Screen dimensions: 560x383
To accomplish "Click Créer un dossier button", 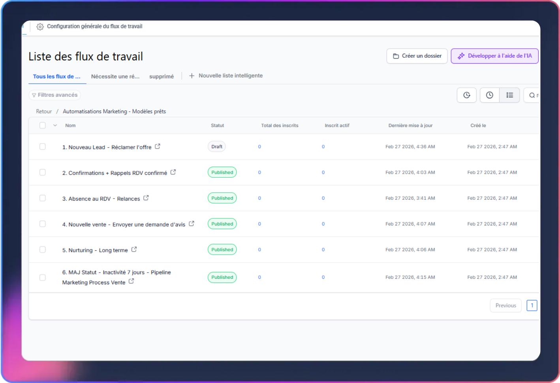I will point(417,56).
